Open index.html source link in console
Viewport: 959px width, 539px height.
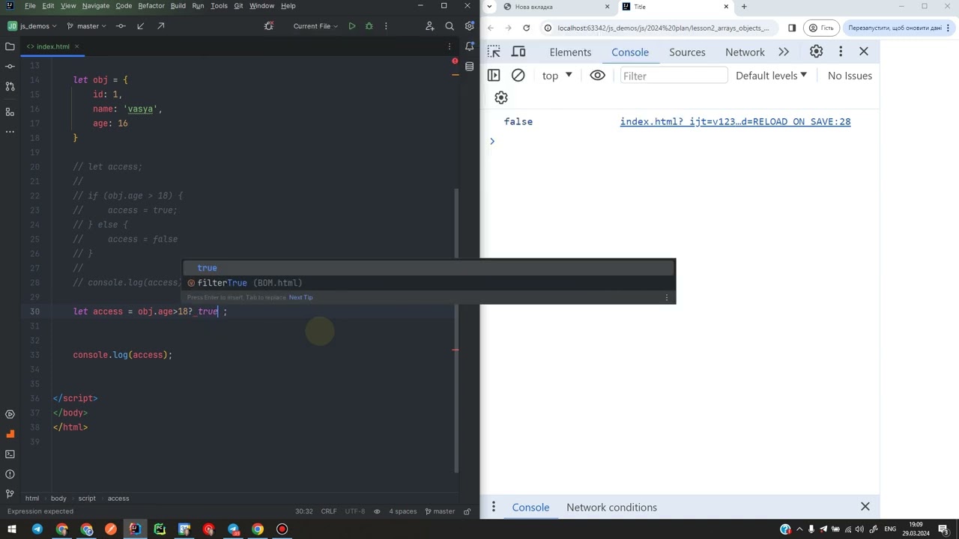click(x=735, y=121)
